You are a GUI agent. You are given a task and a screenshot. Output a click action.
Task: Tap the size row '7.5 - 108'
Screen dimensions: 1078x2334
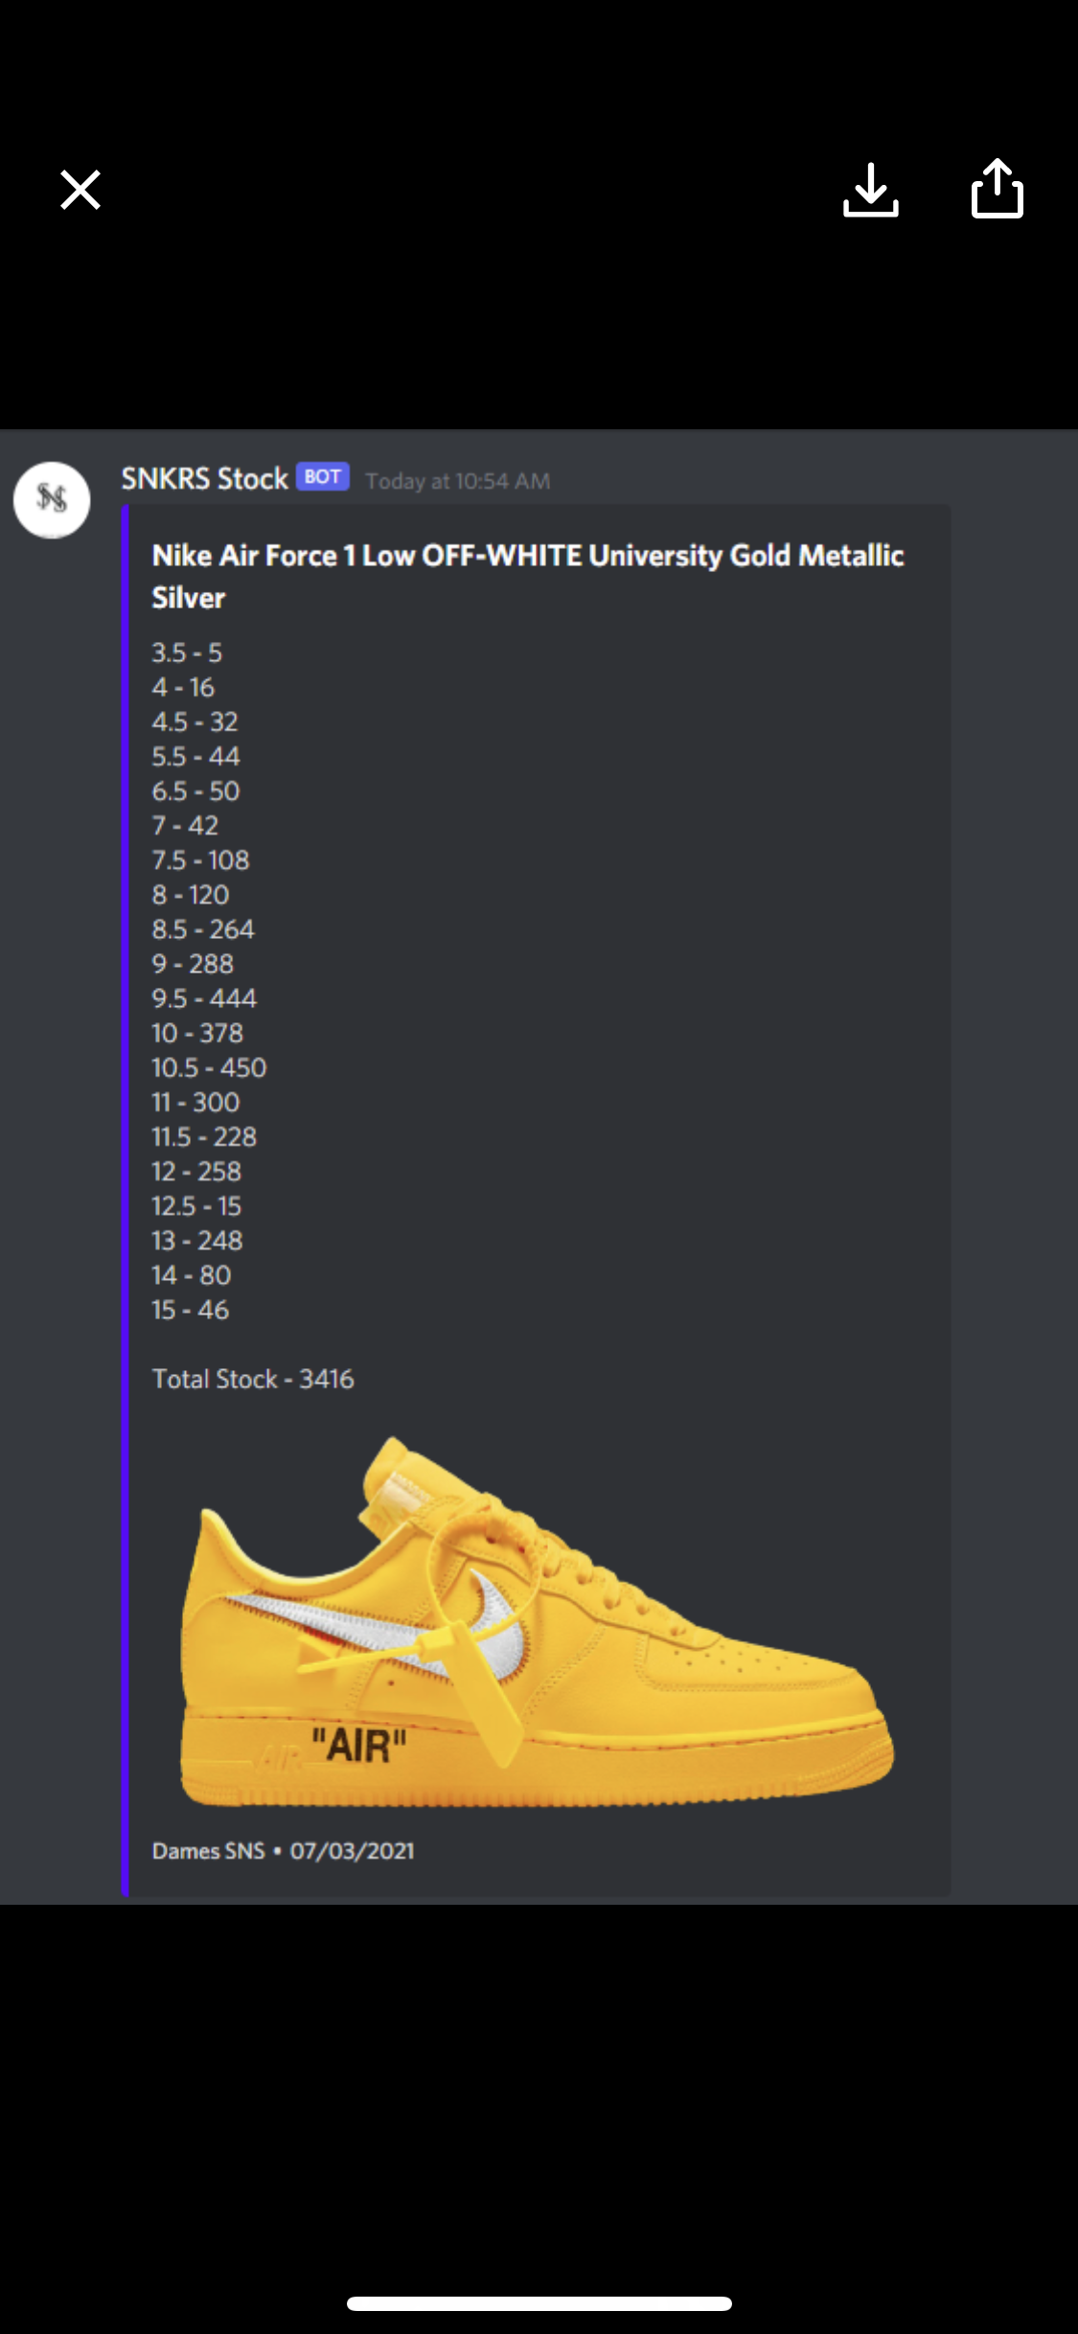pos(200,859)
